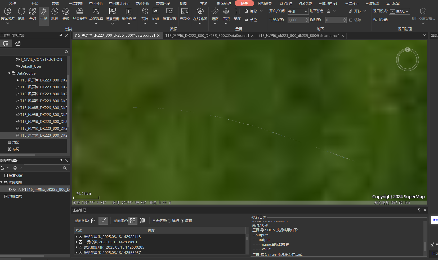The height and width of the screenshot is (260, 438).
Task: Click the 定位 locate icon
Action: point(66,14)
